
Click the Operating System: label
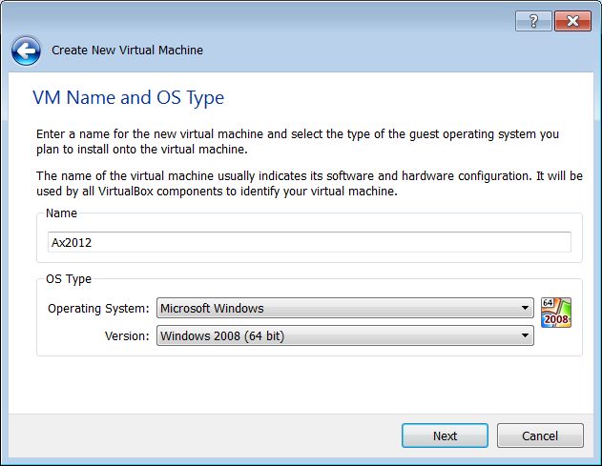(x=98, y=309)
